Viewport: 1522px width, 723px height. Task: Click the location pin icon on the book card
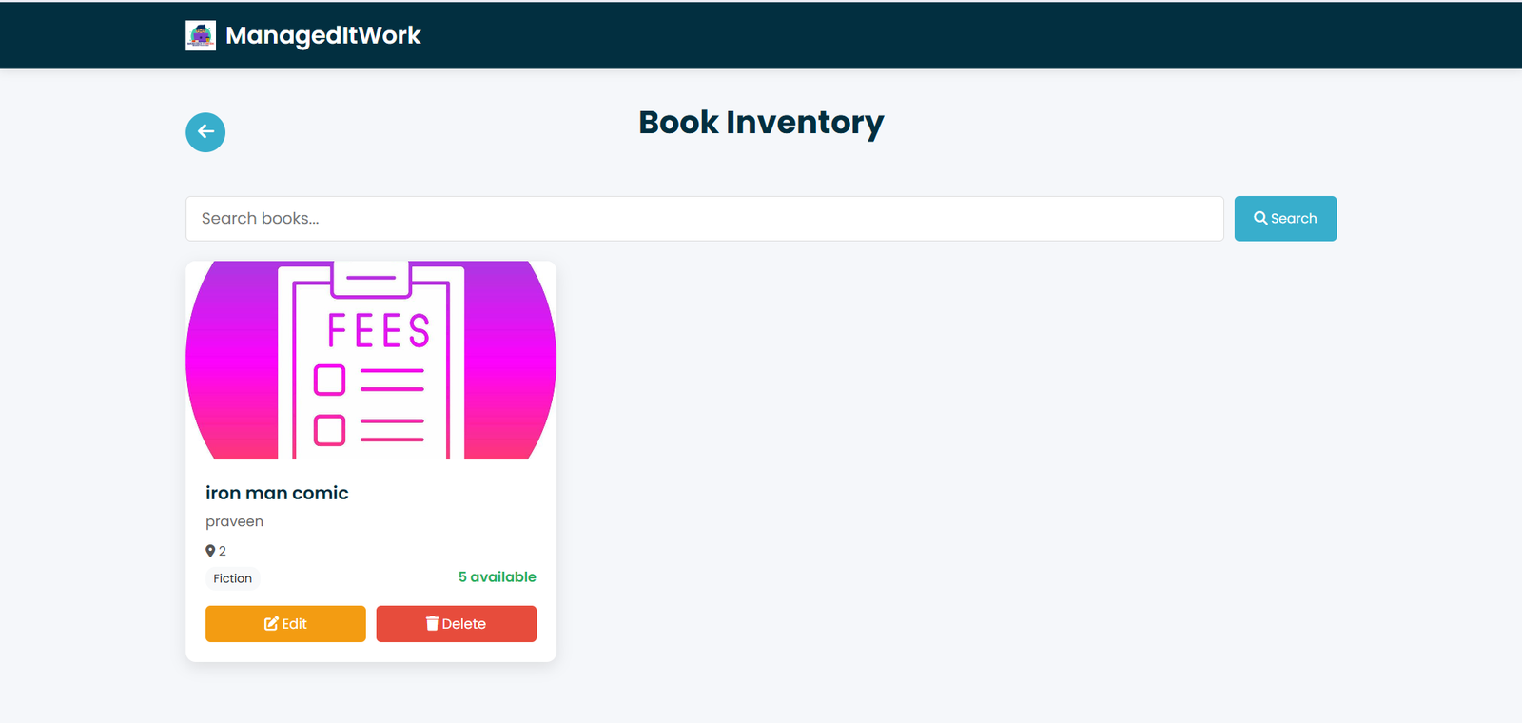tap(210, 550)
